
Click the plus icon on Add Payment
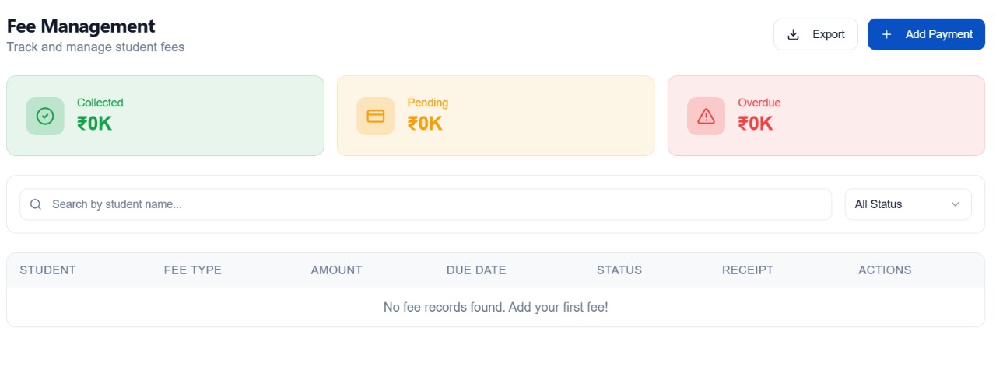click(886, 34)
